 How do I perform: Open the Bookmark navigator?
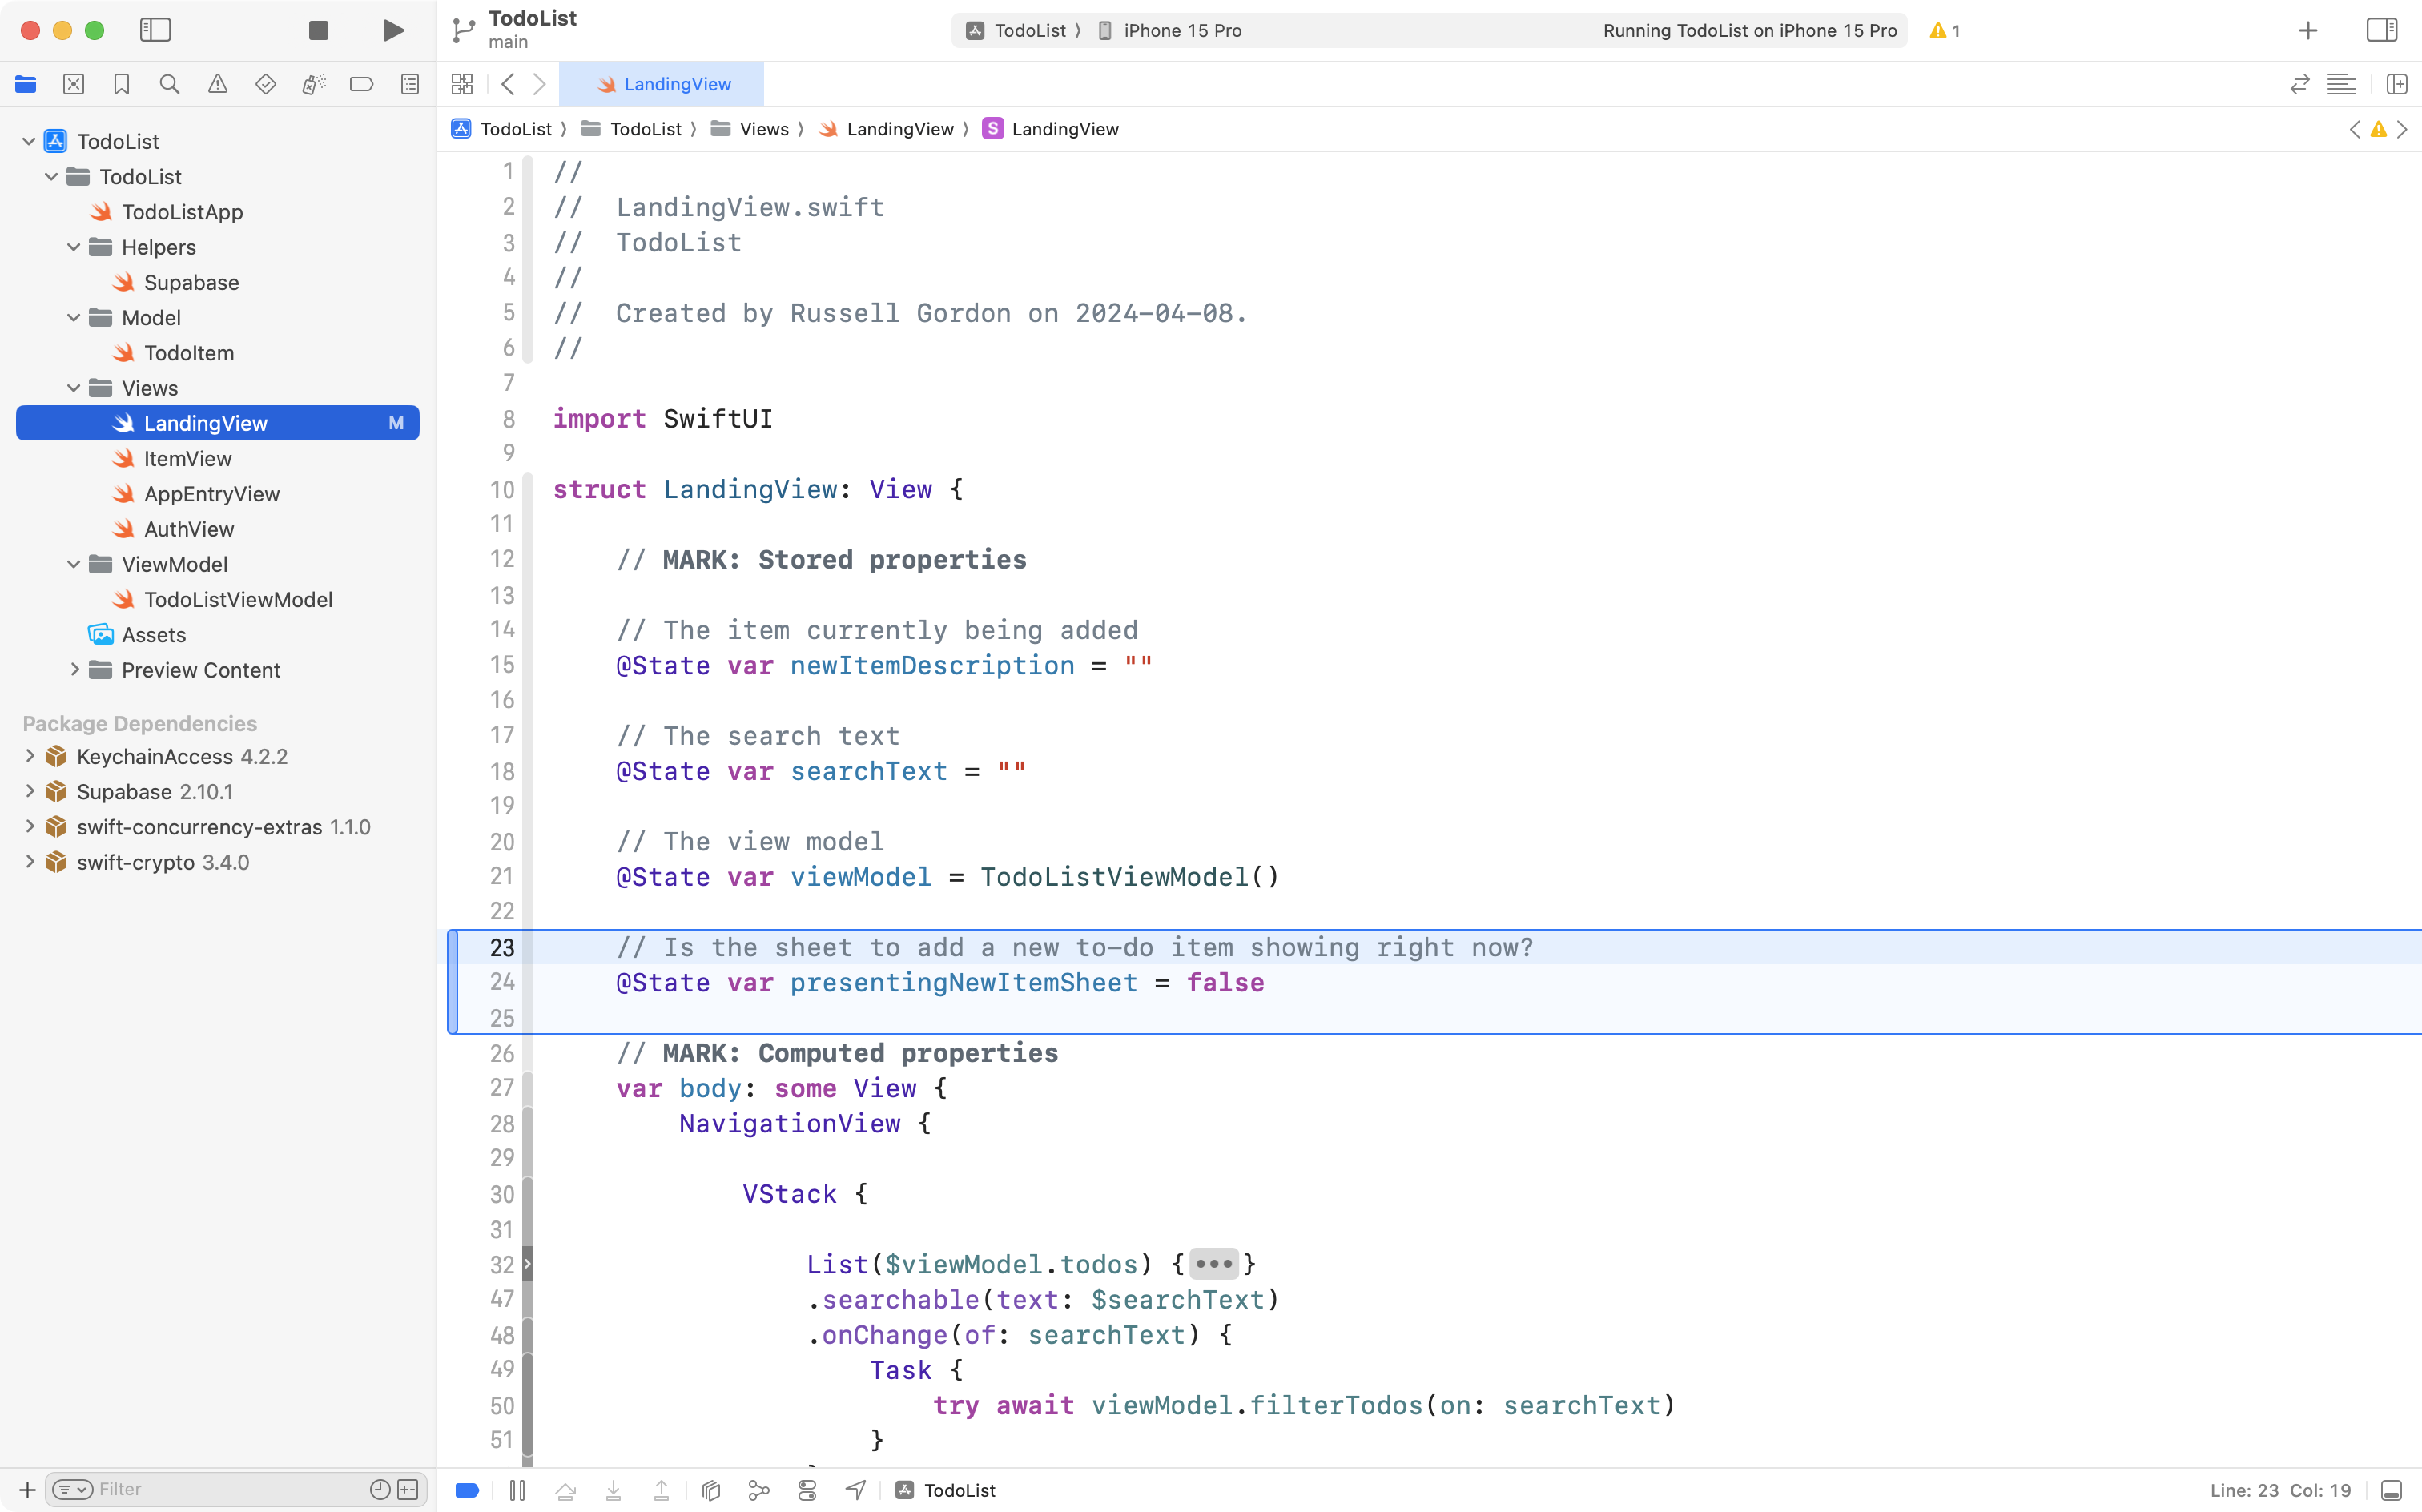[x=121, y=84]
